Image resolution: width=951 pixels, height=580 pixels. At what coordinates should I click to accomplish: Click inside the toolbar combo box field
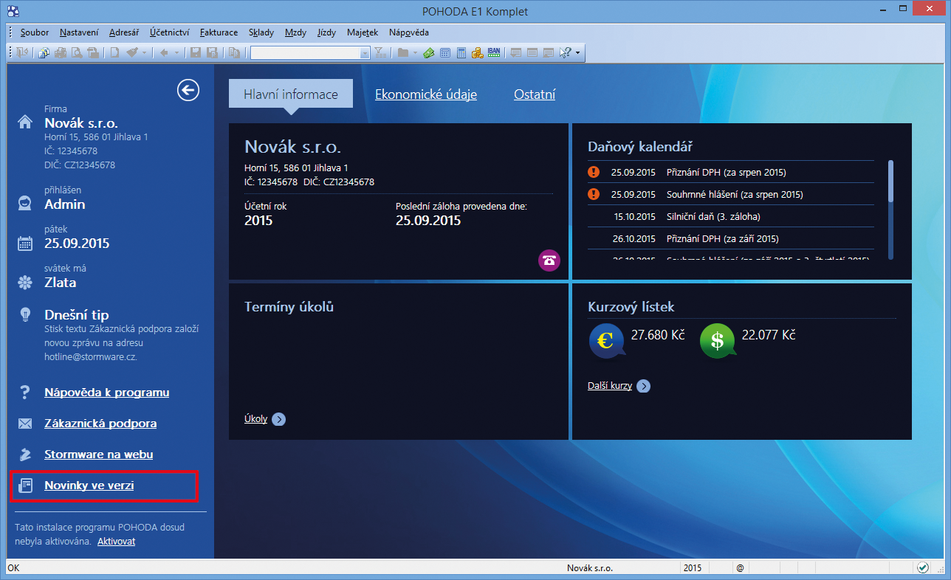(304, 52)
